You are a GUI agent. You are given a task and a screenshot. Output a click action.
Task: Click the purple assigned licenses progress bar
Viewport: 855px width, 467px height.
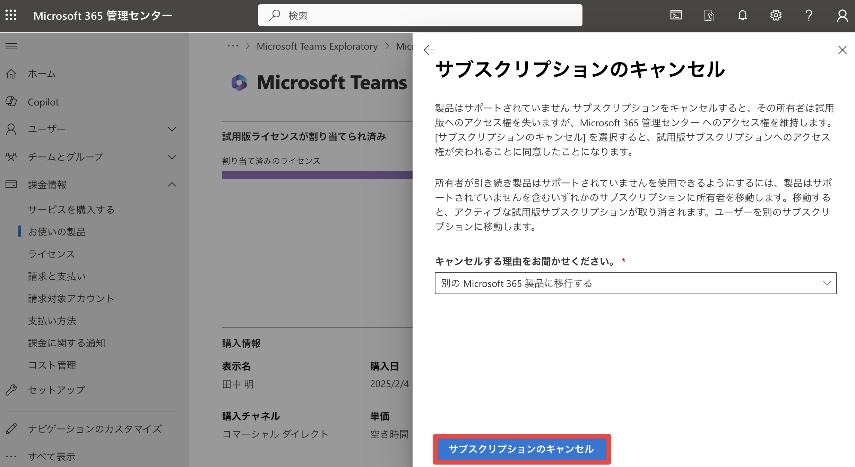pyautogui.click(x=317, y=175)
